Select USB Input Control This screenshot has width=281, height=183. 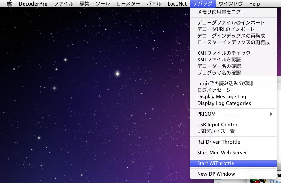point(233,125)
